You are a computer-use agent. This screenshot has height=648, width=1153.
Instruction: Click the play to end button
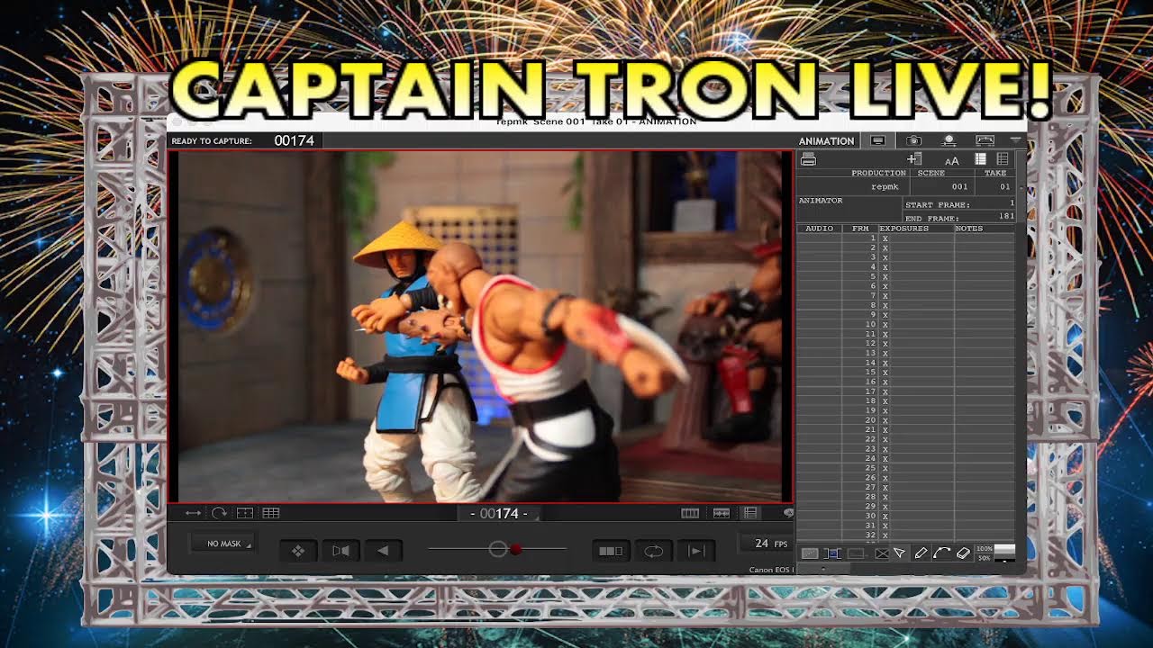(x=695, y=551)
